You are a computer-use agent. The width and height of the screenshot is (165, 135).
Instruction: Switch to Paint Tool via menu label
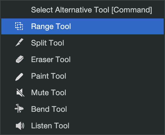(x=49, y=76)
